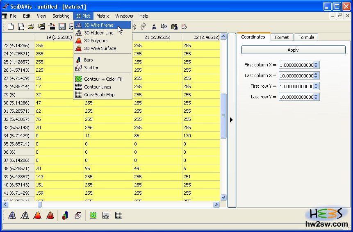This screenshot has width=353, height=232.
Task: Decrease the Last row Y value with the down arrow
Action: pos(316,99)
